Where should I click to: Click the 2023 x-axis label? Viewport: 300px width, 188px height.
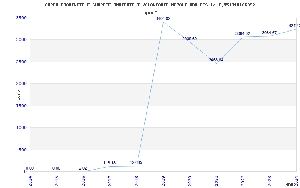pos(269,181)
